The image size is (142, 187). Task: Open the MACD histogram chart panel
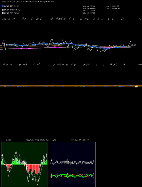click(24, 164)
